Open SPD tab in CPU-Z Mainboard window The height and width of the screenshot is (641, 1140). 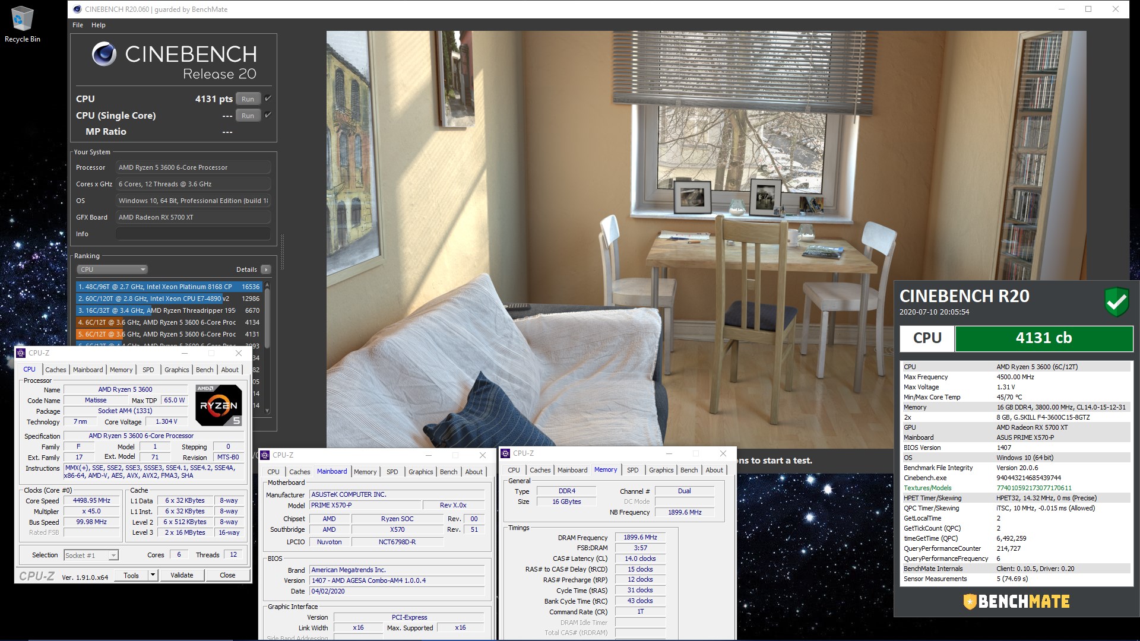tap(392, 472)
